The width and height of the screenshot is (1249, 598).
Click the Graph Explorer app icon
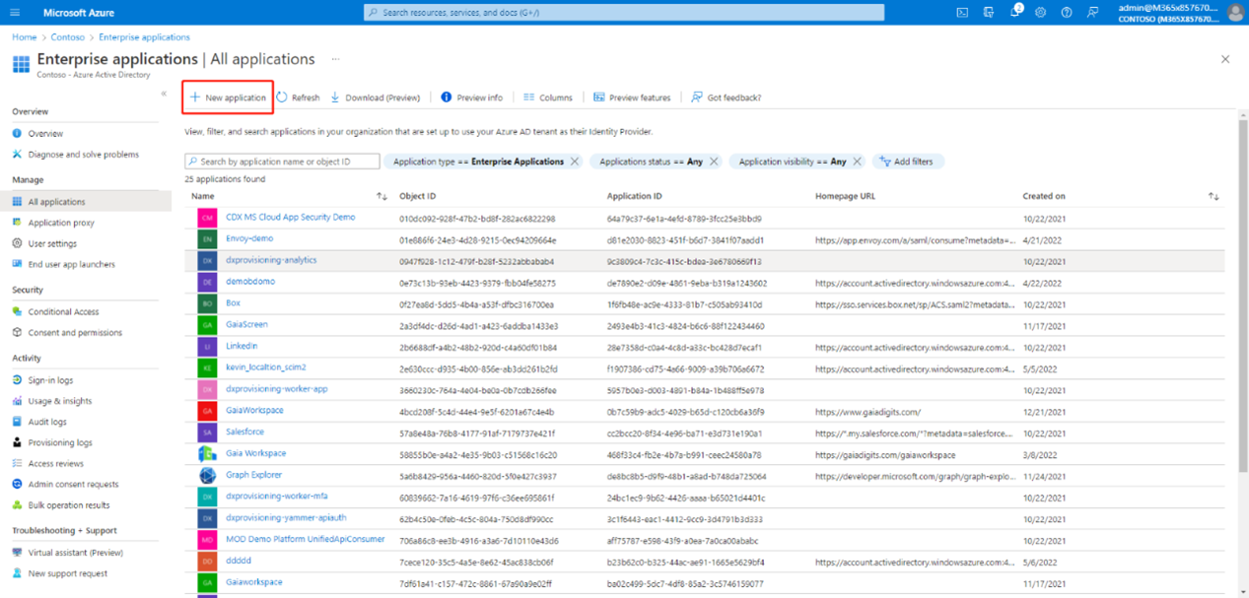click(207, 475)
